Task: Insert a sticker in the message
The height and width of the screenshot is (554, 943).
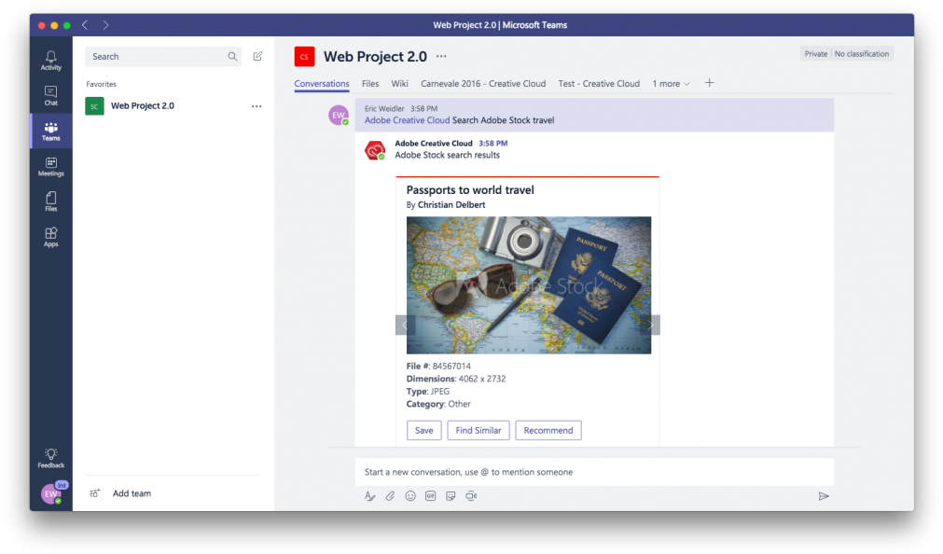Action: [451, 496]
